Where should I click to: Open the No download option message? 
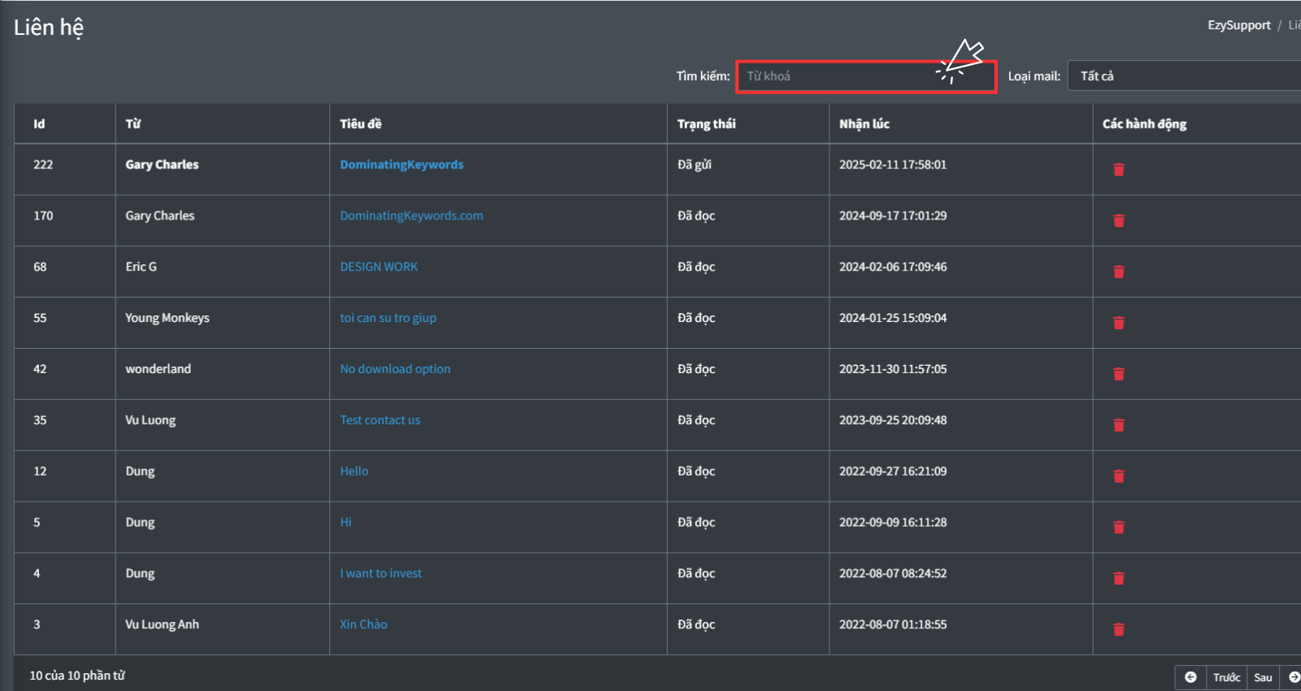pyautogui.click(x=395, y=369)
